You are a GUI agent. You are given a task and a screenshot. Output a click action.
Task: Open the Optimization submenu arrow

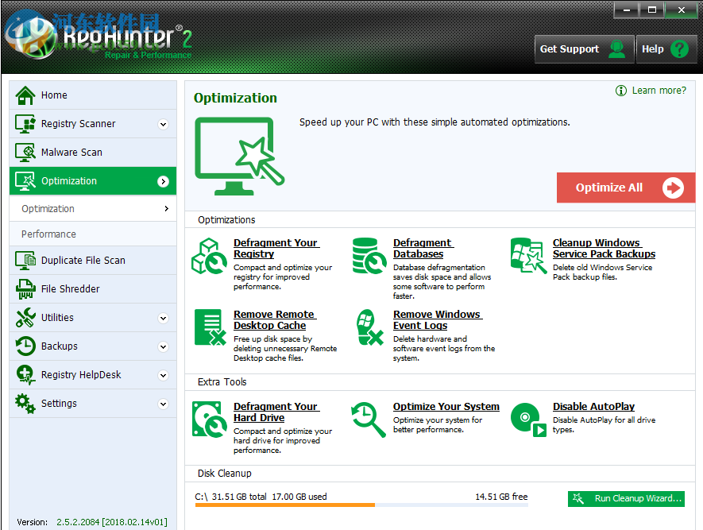tap(166, 208)
